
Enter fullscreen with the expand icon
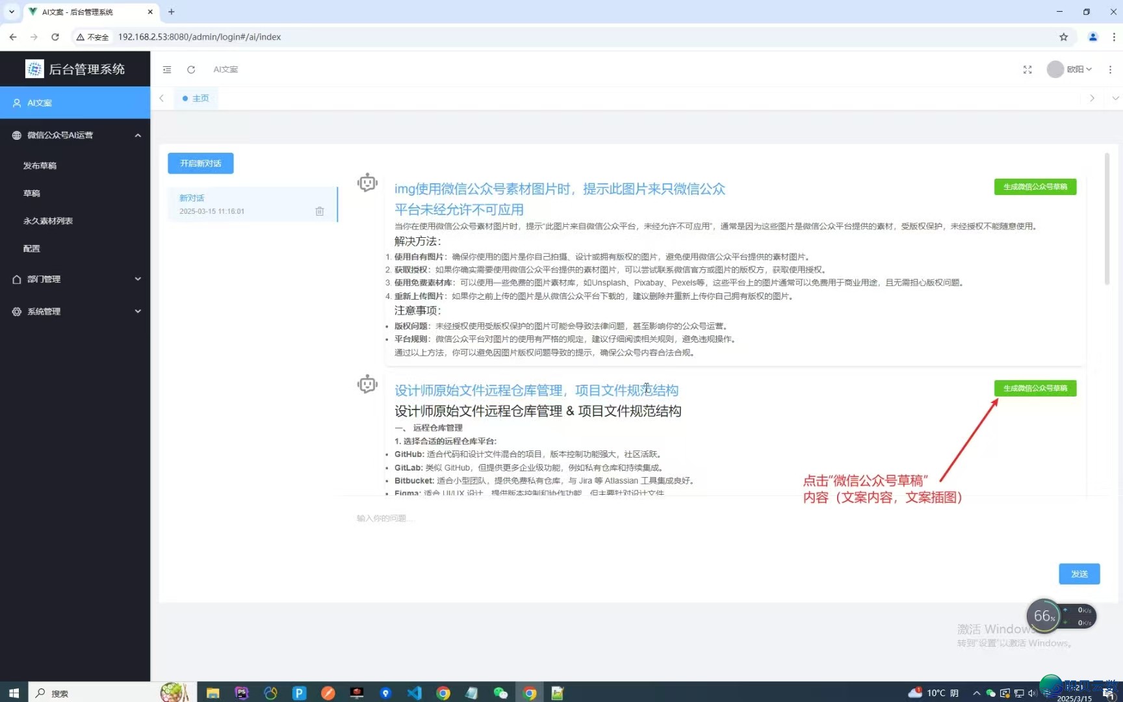(x=1027, y=69)
